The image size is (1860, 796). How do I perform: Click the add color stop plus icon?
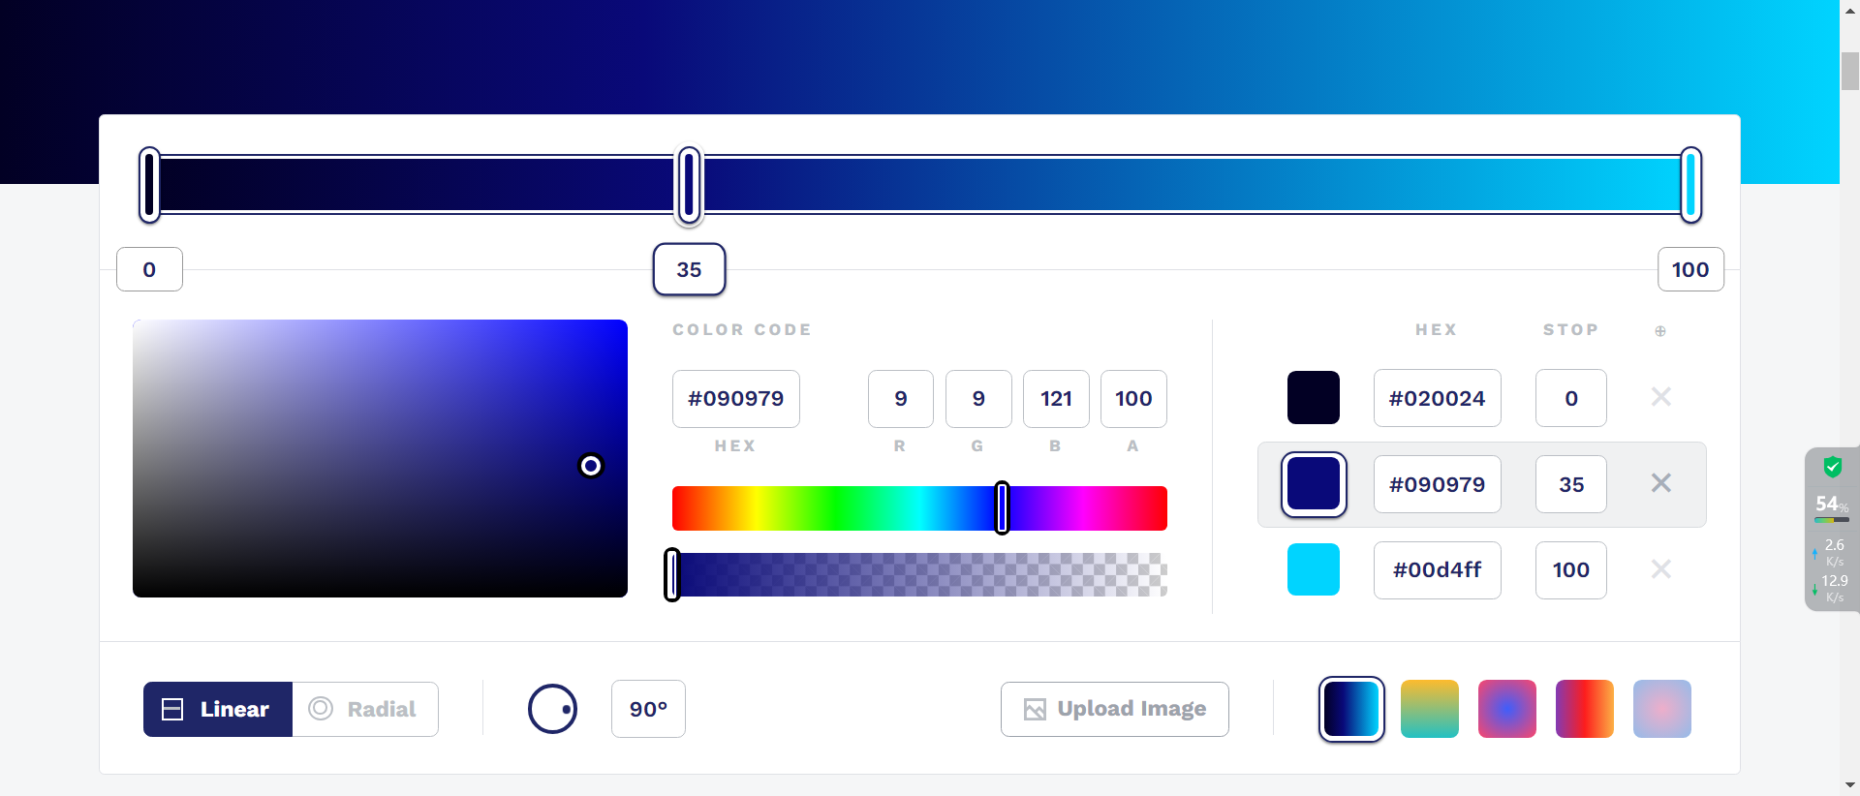click(x=1659, y=331)
